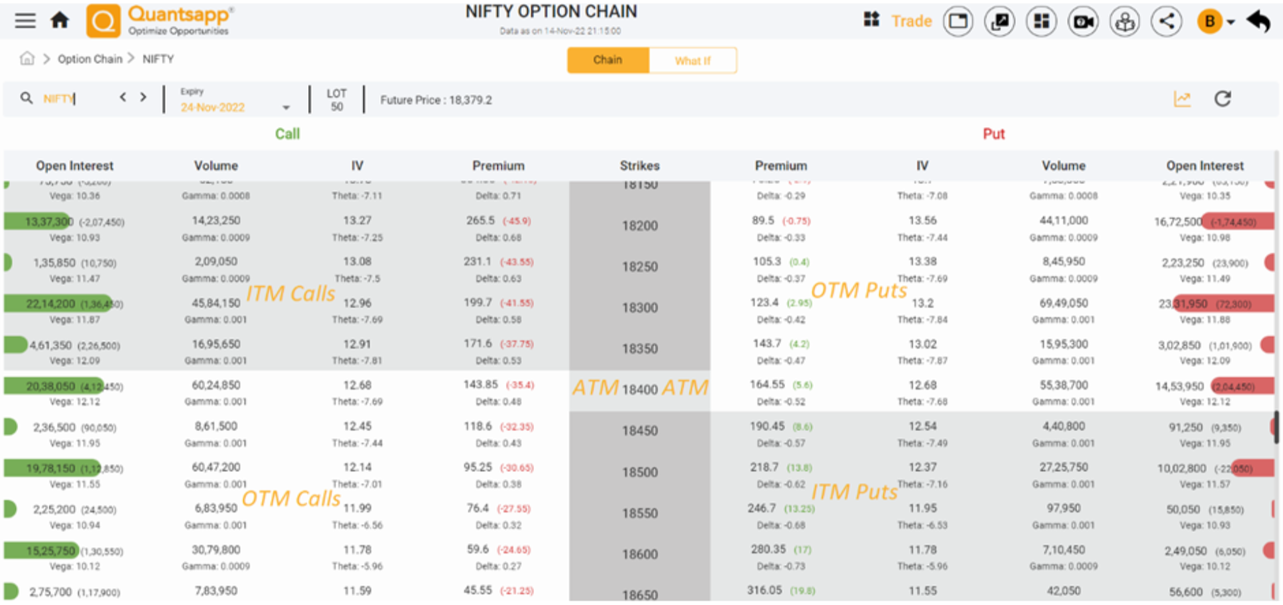The width and height of the screenshot is (1283, 605).
Task: Open the dashboard layout grid icon
Action: [x=1041, y=22]
